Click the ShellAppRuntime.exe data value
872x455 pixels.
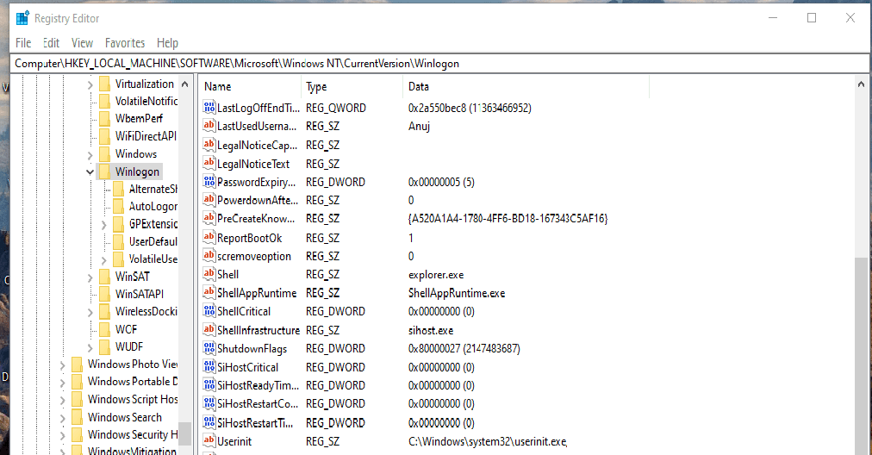tap(457, 293)
